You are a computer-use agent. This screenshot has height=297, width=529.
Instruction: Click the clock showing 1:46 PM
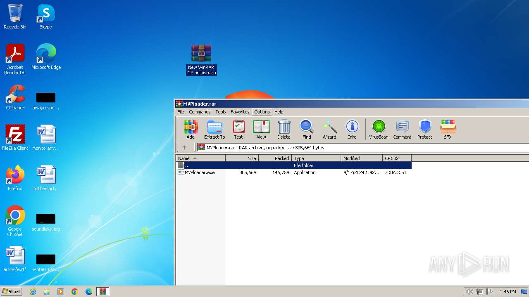[508, 292]
